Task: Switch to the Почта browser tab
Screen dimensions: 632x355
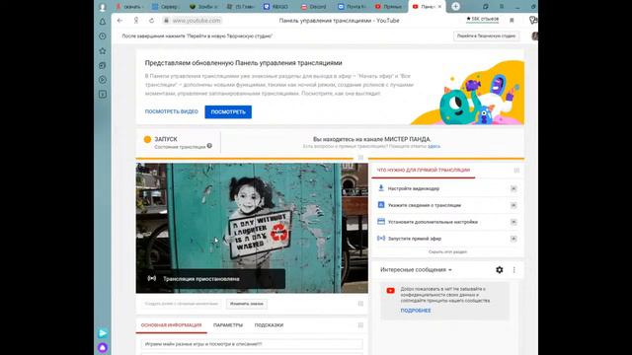Action: click(352, 7)
